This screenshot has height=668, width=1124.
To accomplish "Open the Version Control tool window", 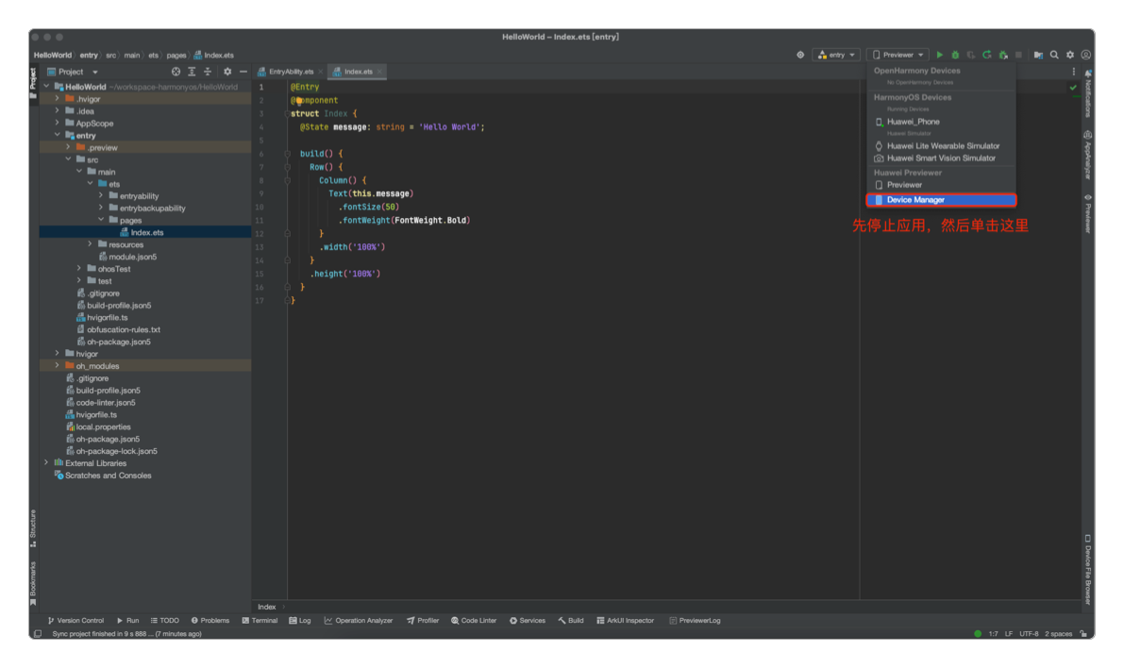I will click(75, 621).
